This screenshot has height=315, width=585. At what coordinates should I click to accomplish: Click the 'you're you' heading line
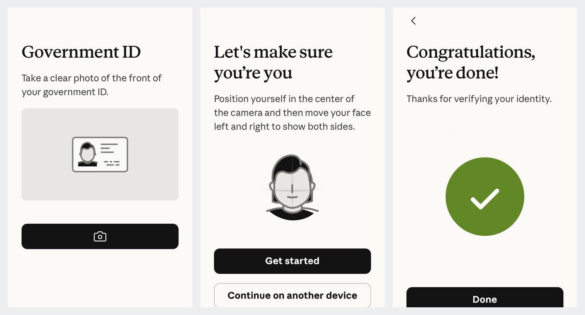click(253, 73)
